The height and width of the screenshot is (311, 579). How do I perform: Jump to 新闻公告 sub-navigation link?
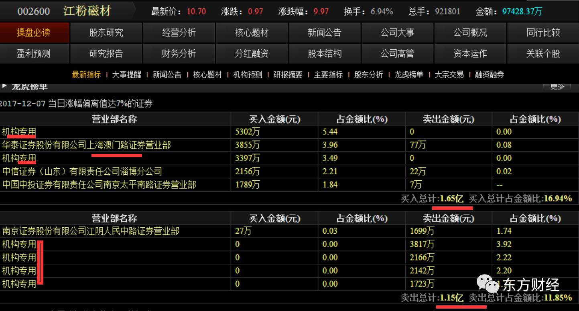coord(167,75)
